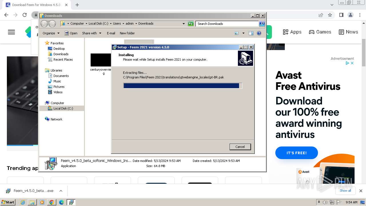Click in the Search Downloads field
Image resolution: width=366 pixels, height=206 pixels.
(x=227, y=24)
